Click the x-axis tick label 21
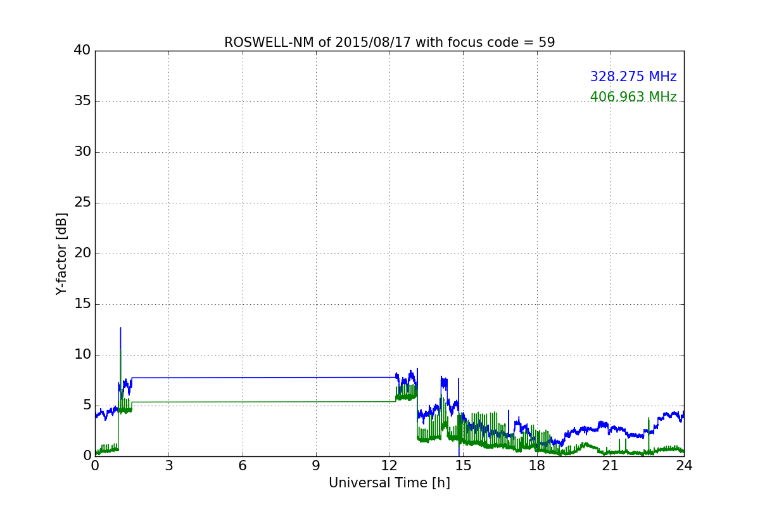760x507 pixels. coord(610,465)
